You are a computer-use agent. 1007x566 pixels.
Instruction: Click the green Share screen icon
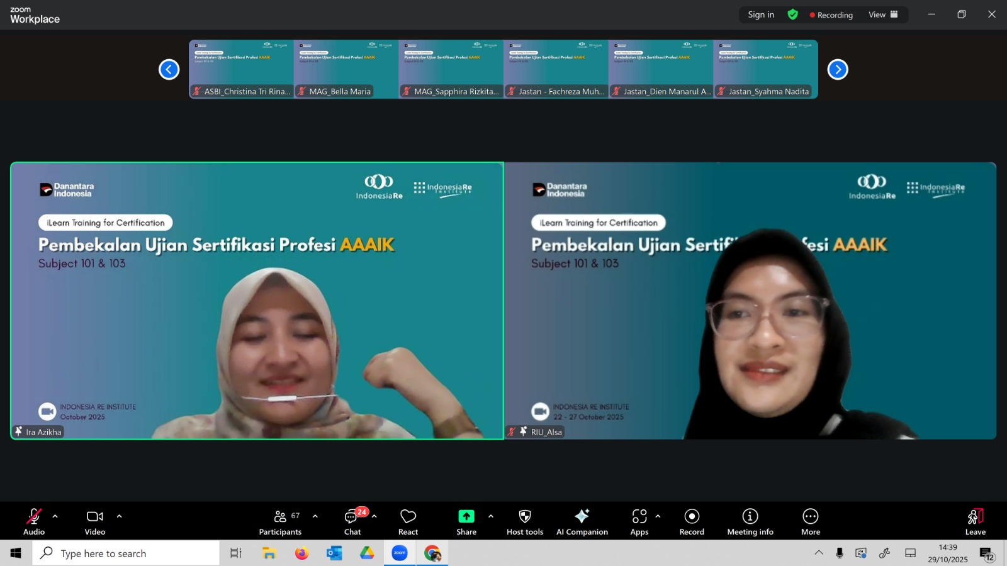pyautogui.click(x=466, y=516)
